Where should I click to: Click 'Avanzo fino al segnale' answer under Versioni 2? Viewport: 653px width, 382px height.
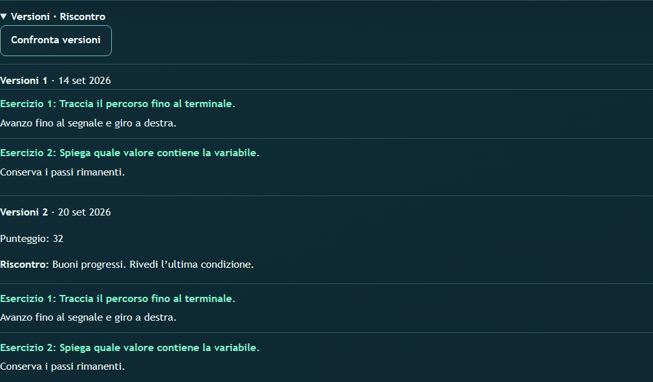(89, 317)
